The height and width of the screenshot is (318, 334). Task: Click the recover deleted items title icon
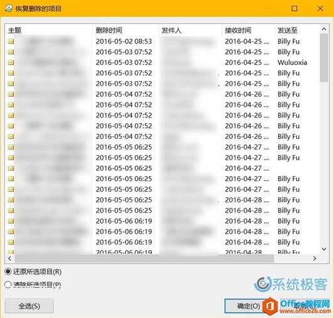point(9,9)
